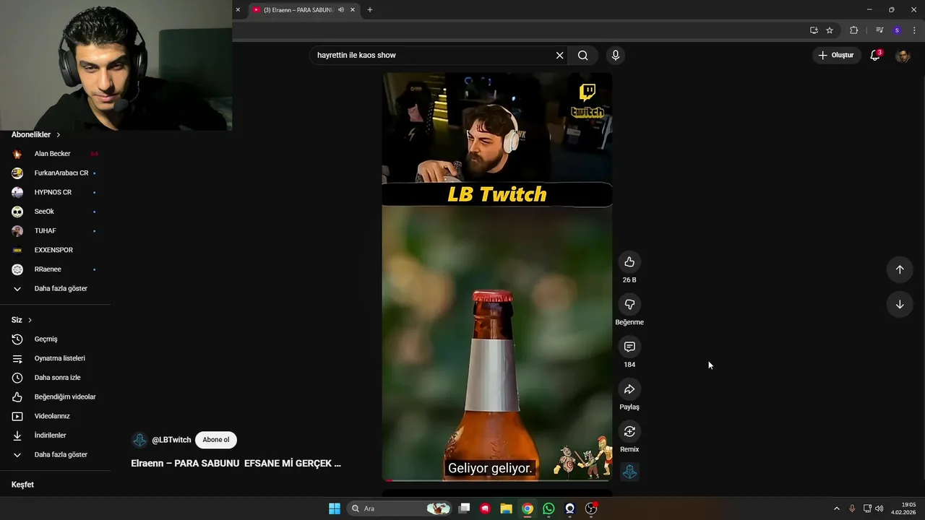Open HYPNOS CR channel in sidebar
Image resolution: width=925 pixels, height=520 pixels.
(56, 192)
